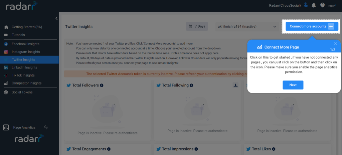Go to Facebook Insights

coord(25,44)
